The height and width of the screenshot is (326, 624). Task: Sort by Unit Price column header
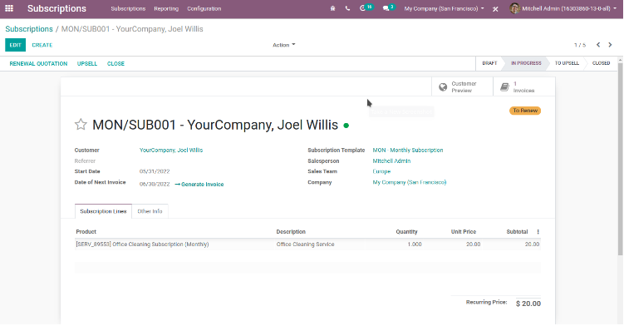pyautogui.click(x=464, y=231)
